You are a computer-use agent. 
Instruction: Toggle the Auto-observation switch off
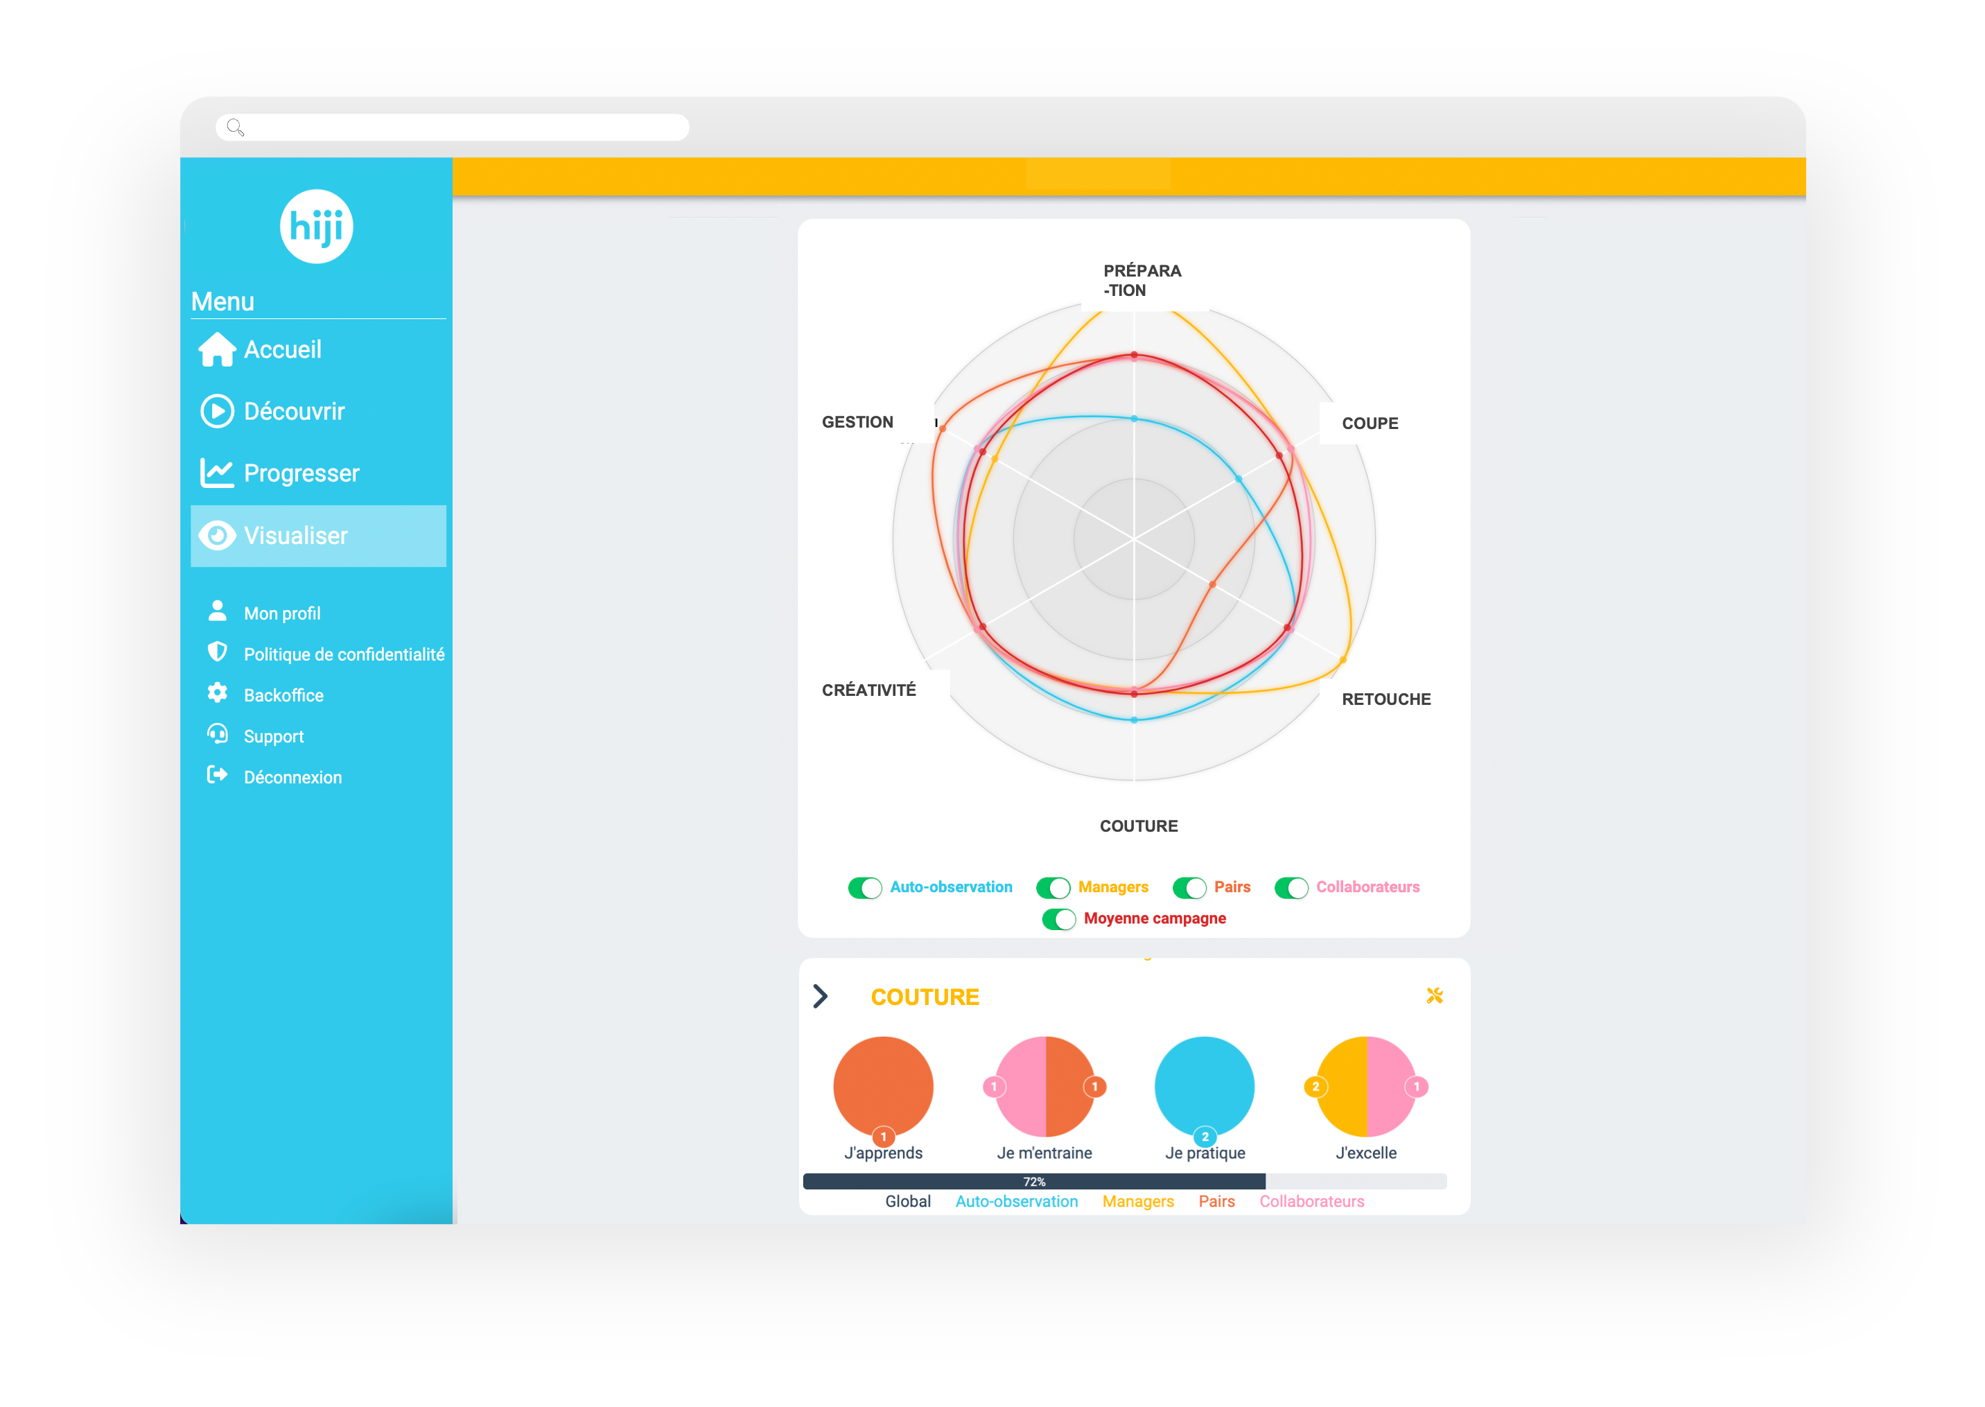pos(865,887)
